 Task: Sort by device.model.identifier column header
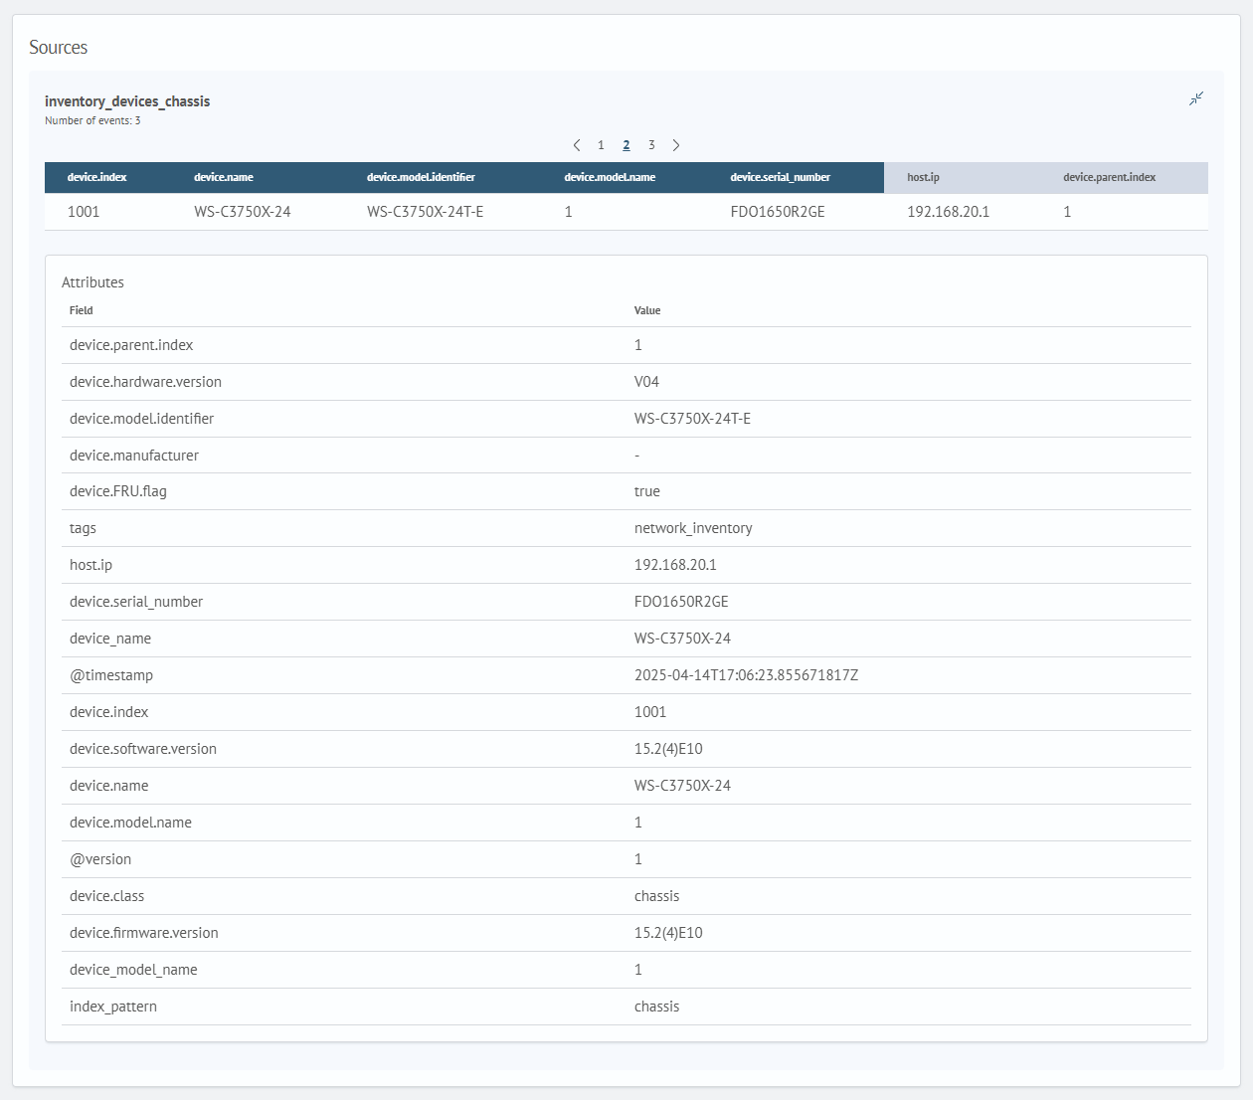[x=421, y=177]
